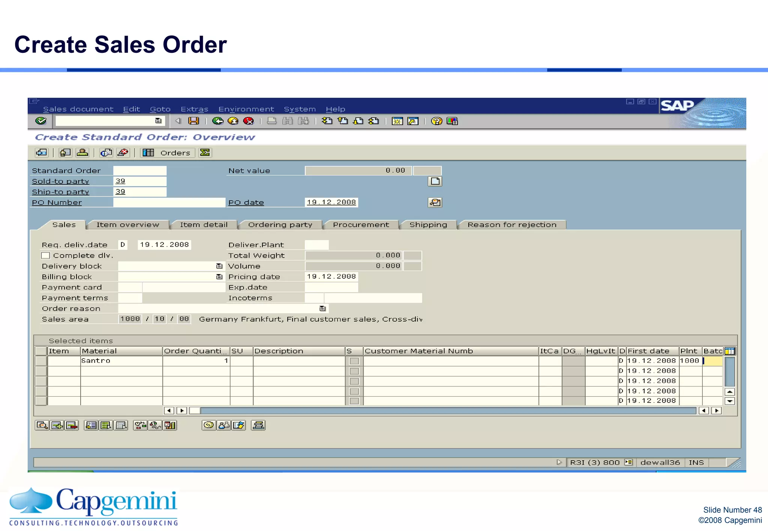Image resolution: width=768 pixels, height=531 pixels.
Task: Click the display header details page icon
Action: click(435, 181)
